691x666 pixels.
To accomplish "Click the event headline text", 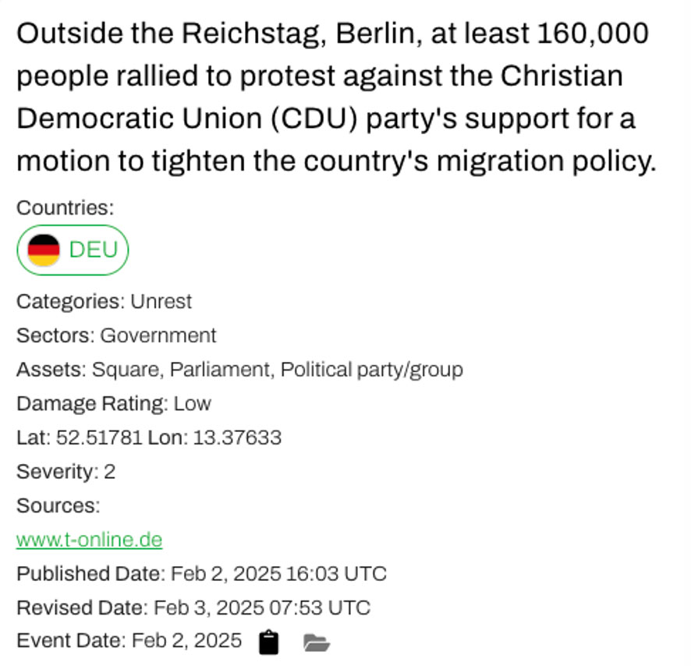I will tap(337, 97).
